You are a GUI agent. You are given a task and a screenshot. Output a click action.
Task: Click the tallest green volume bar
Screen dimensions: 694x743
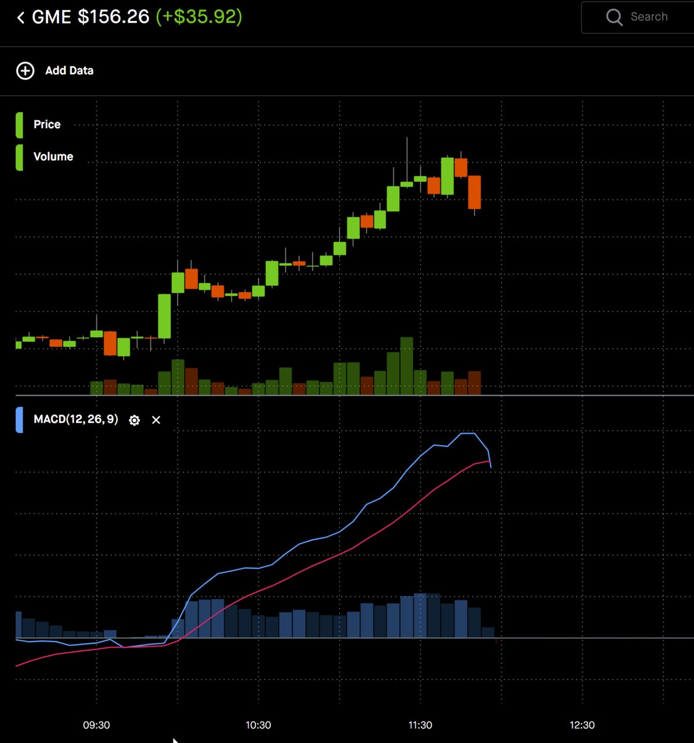[407, 366]
